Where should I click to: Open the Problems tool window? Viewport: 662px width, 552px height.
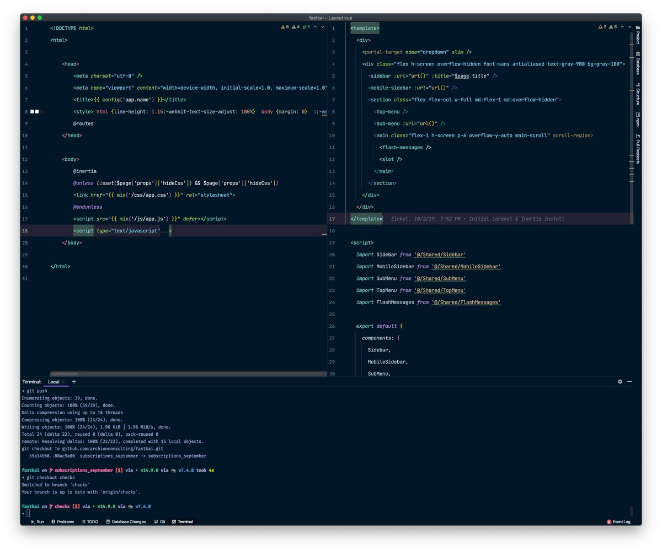[x=62, y=522]
